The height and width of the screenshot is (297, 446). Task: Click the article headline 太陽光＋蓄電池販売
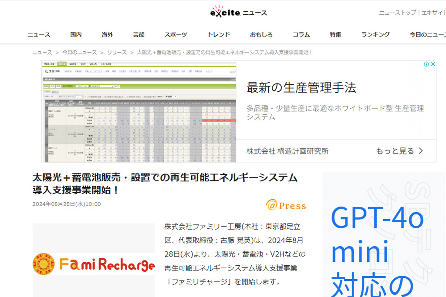click(x=165, y=184)
